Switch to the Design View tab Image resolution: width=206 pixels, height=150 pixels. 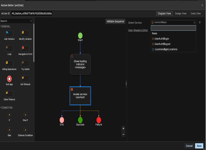tap(180, 14)
